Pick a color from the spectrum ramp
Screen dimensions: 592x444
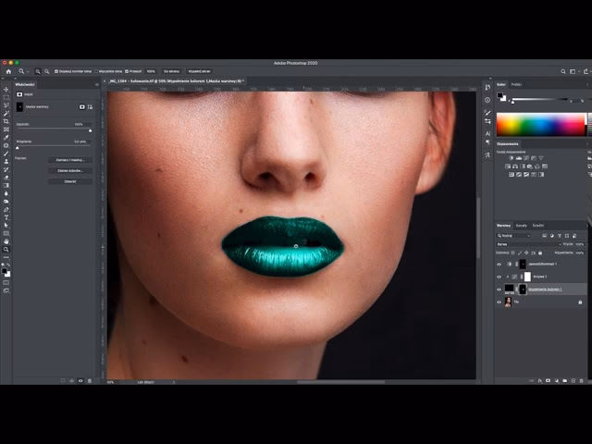(540, 124)
